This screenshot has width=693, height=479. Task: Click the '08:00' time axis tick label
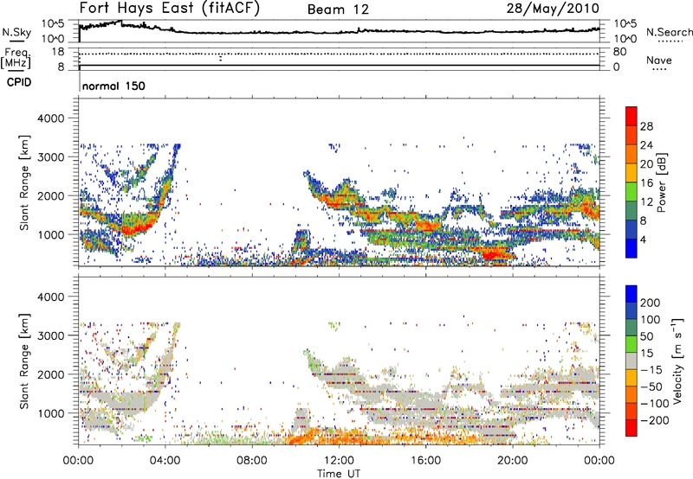(252, 461)
